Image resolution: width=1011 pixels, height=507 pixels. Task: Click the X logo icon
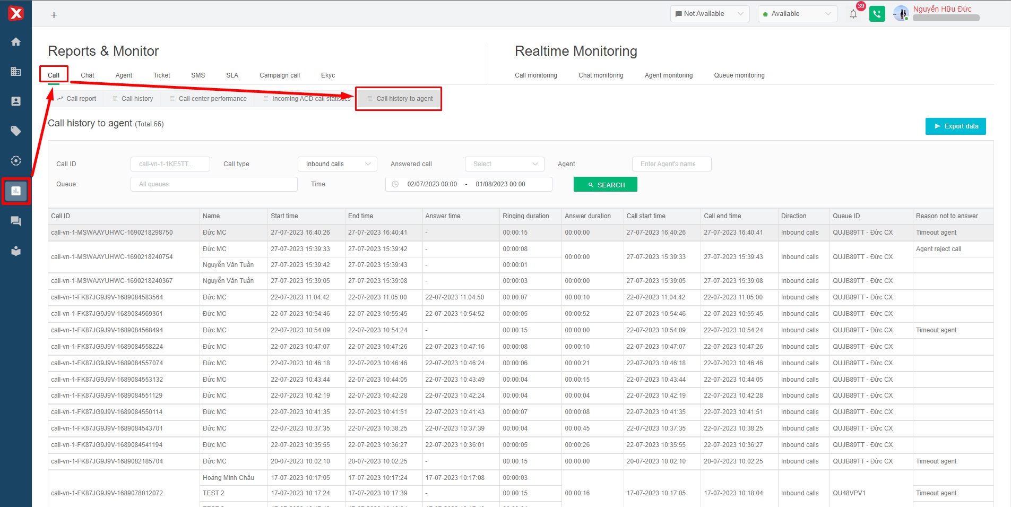click(x=16, y=13)
